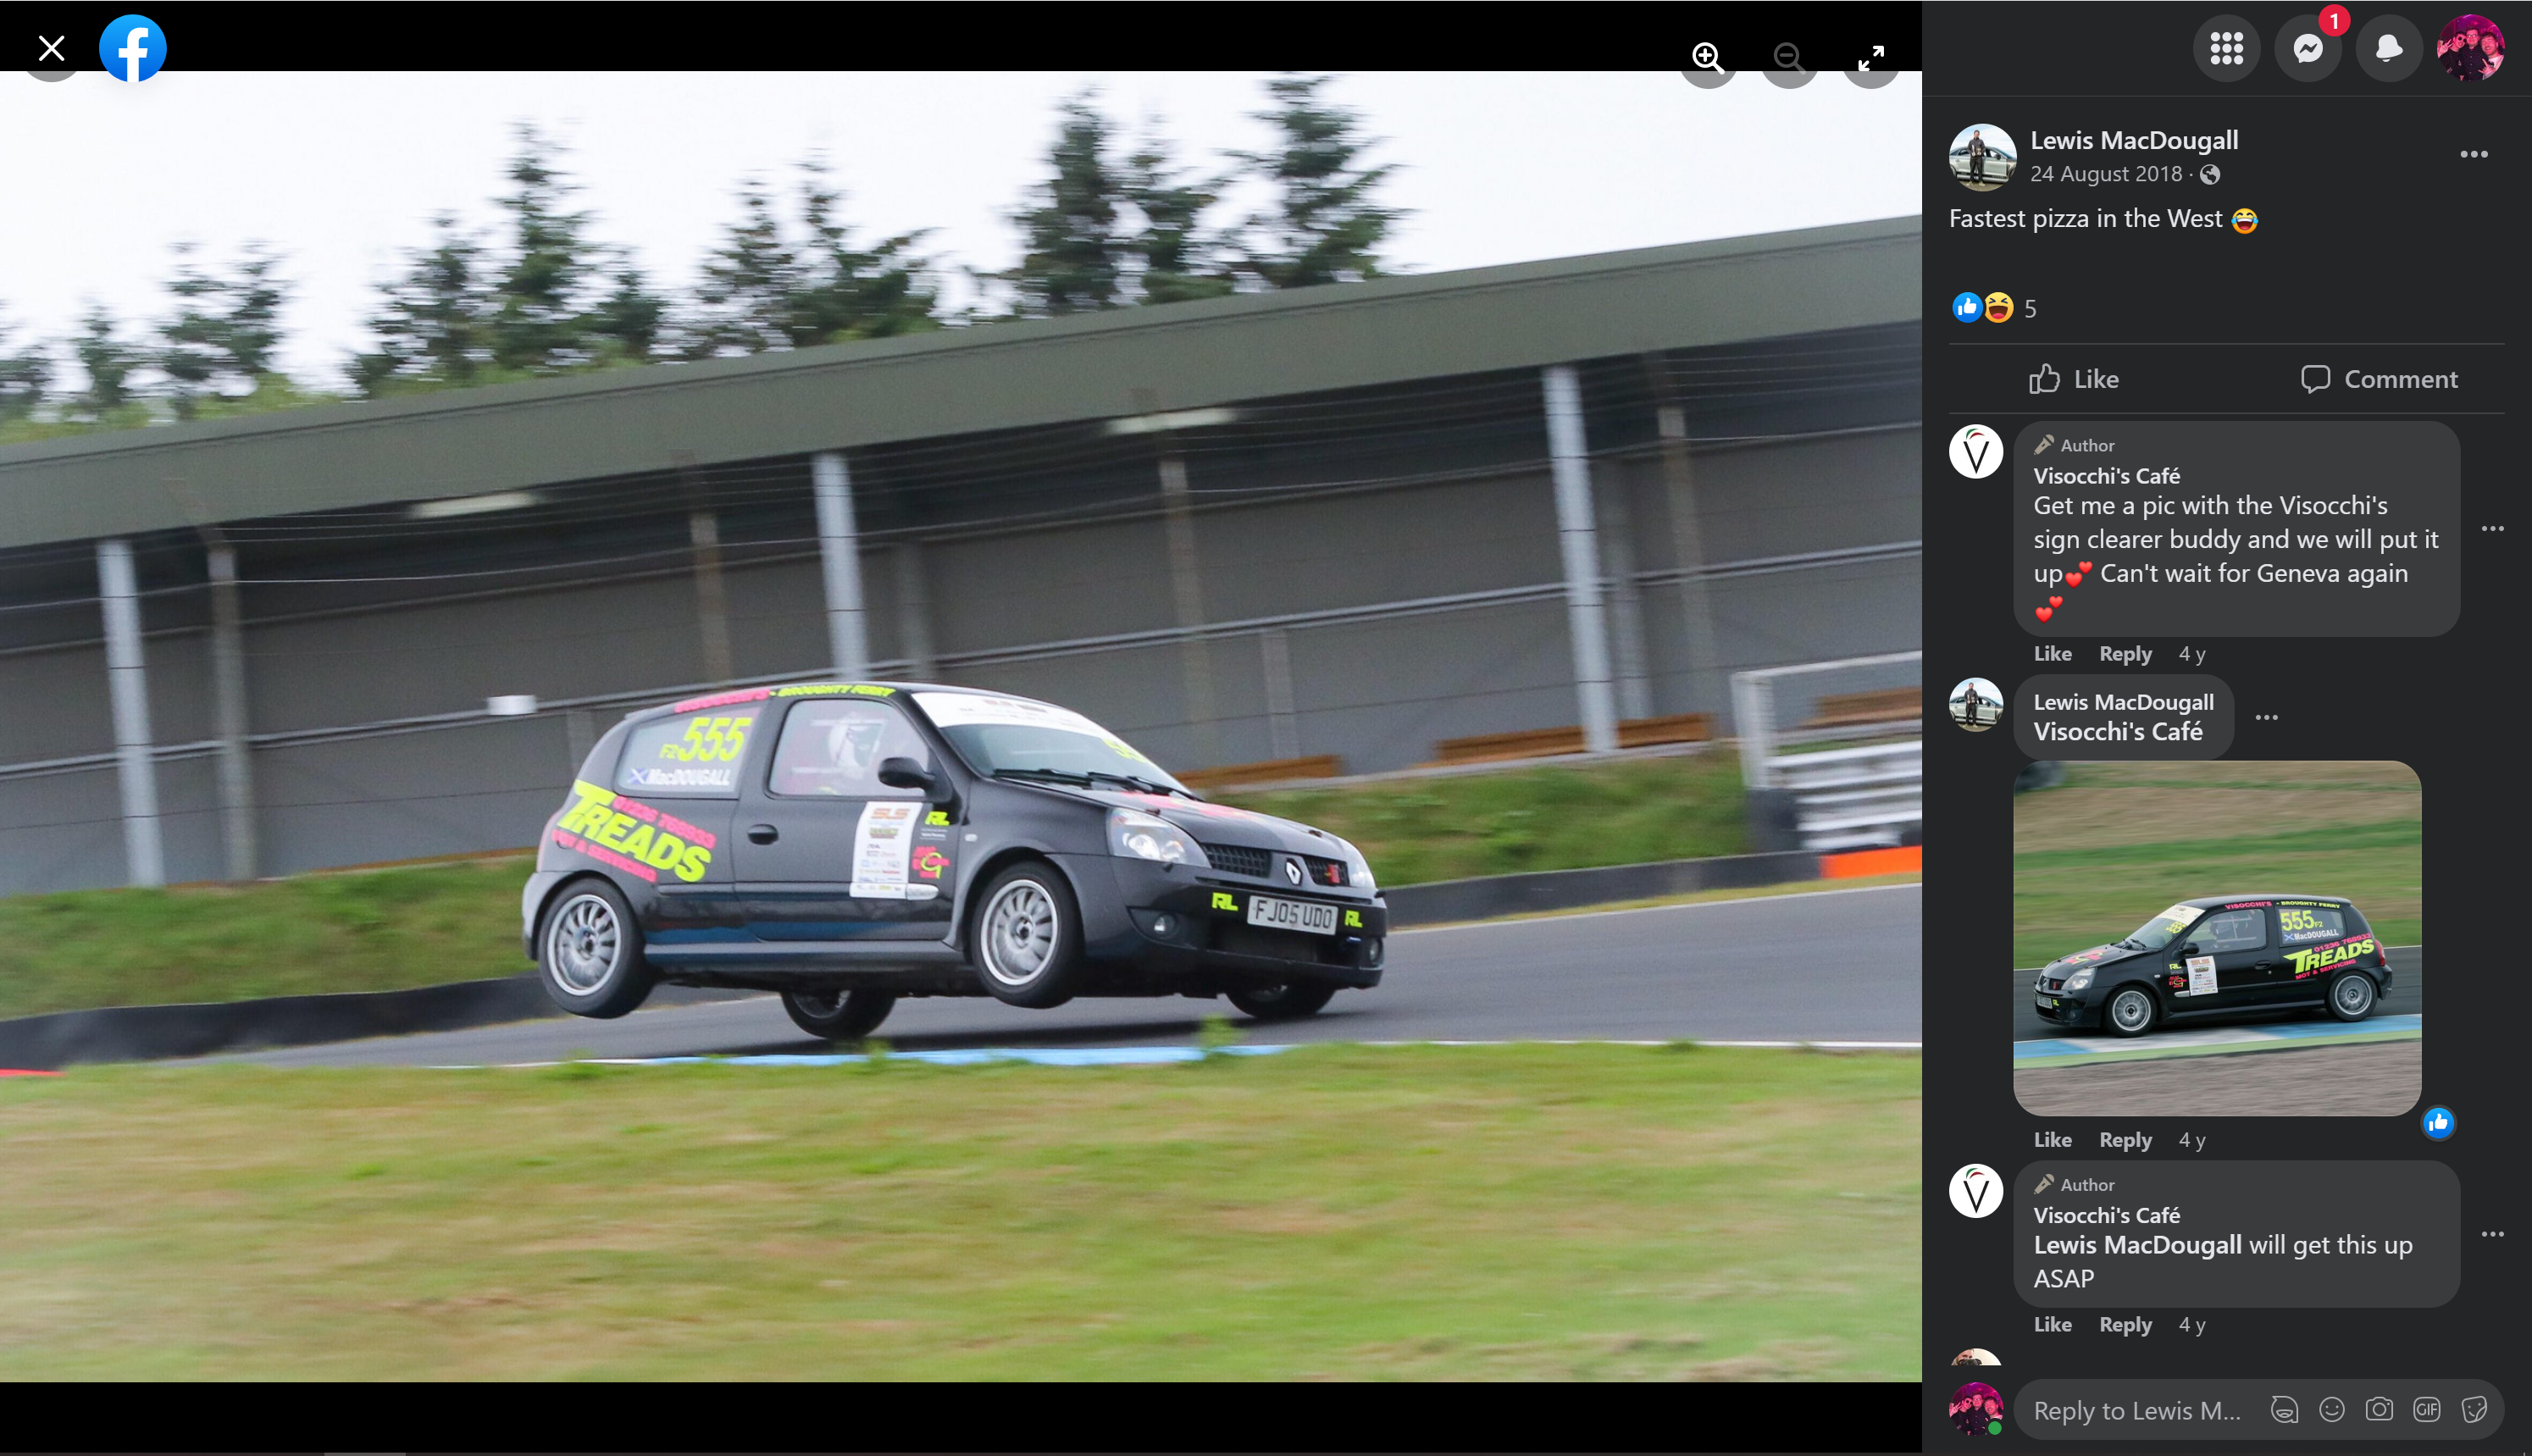The height and width of the screenshot is (1456, 2532).
Task: Open your account profile menu
Action: (2470, 48)
